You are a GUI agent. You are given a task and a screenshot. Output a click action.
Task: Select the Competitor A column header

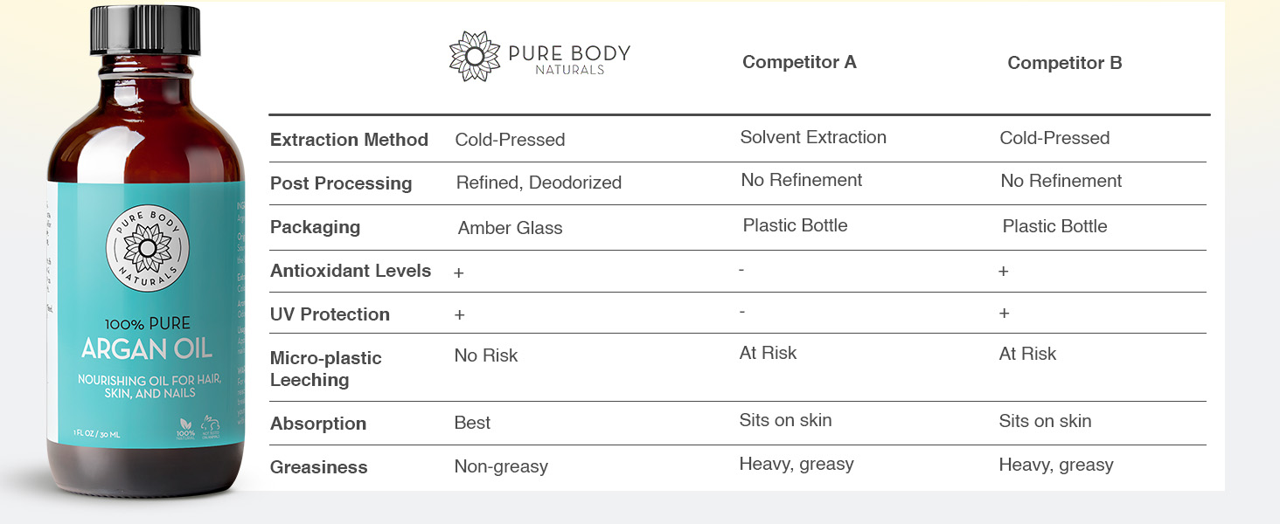pos(799,62)
